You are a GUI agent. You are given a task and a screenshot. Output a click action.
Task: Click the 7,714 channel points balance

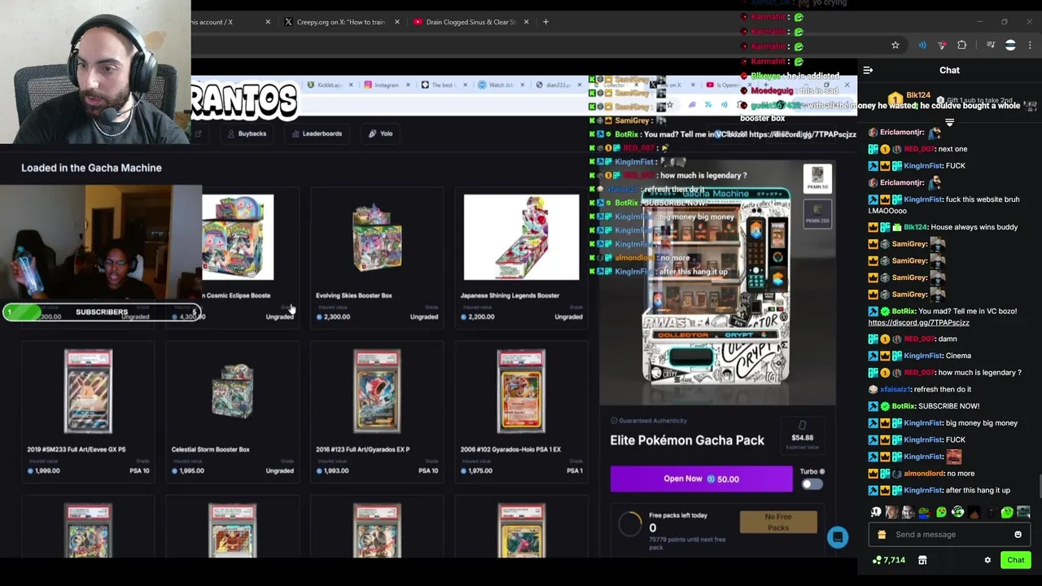(888, 560)
